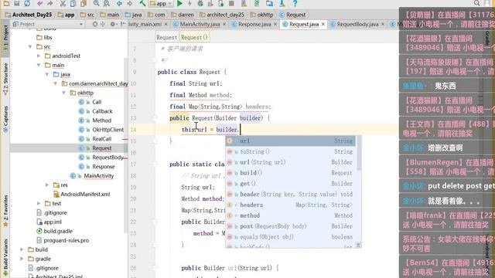Select AndroidManifest.xml in tree

[x=85, y=194]
